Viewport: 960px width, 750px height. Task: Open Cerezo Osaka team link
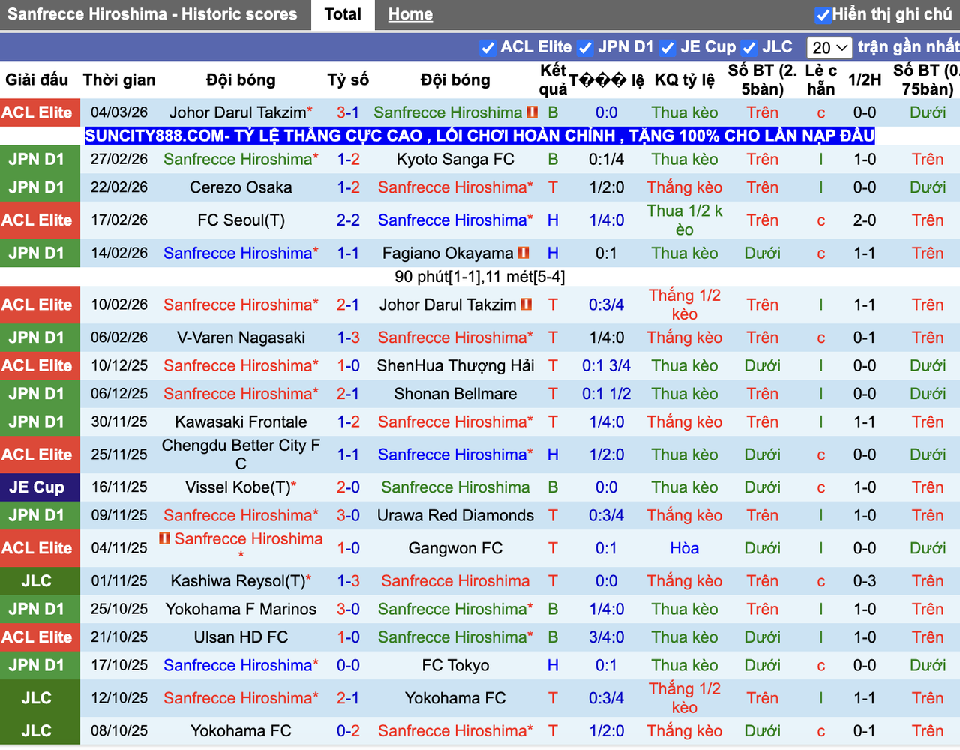(241, 187)
